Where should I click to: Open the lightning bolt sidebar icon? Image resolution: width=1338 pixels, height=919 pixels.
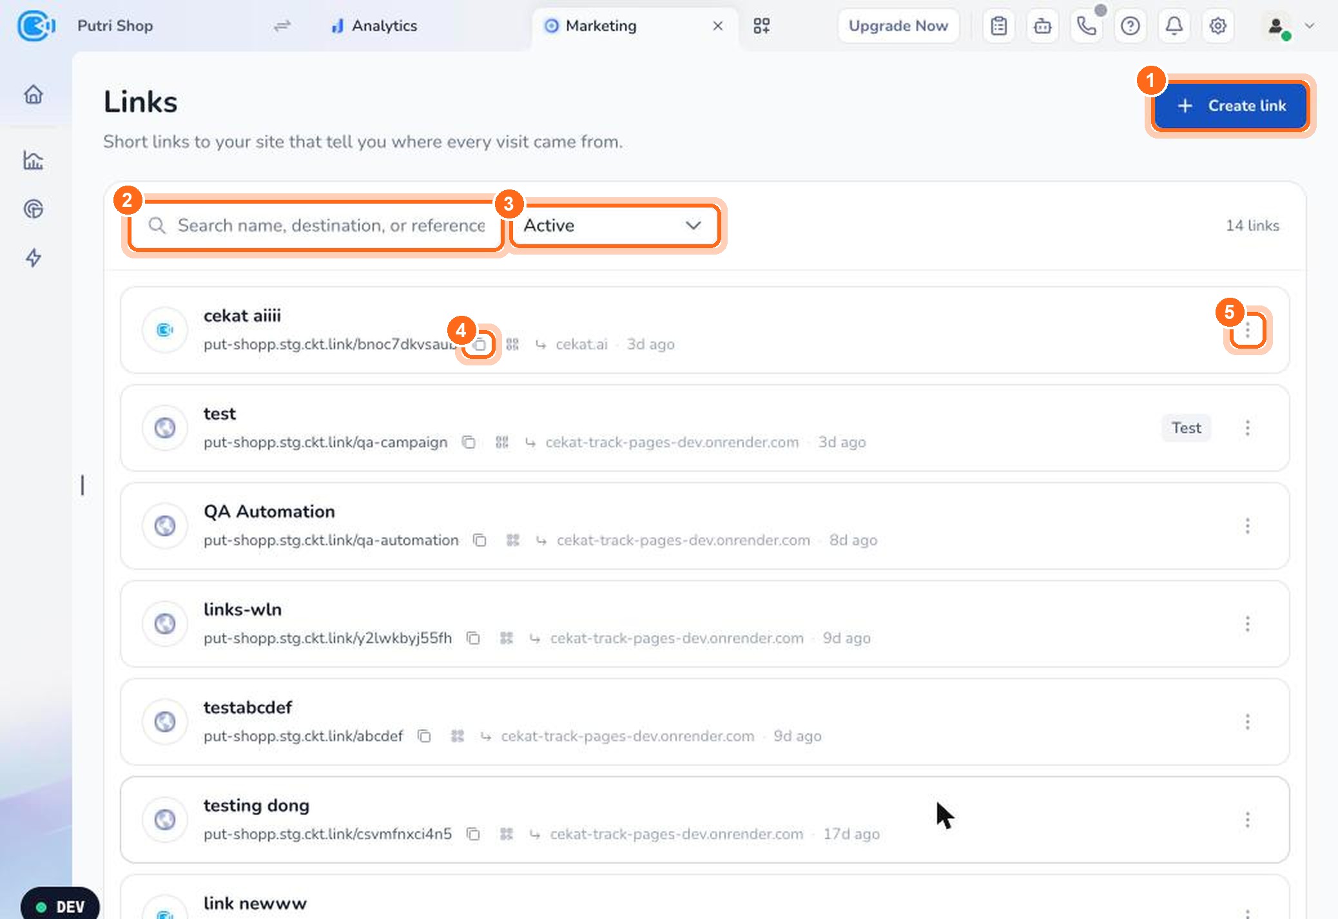tap(34, 258)
